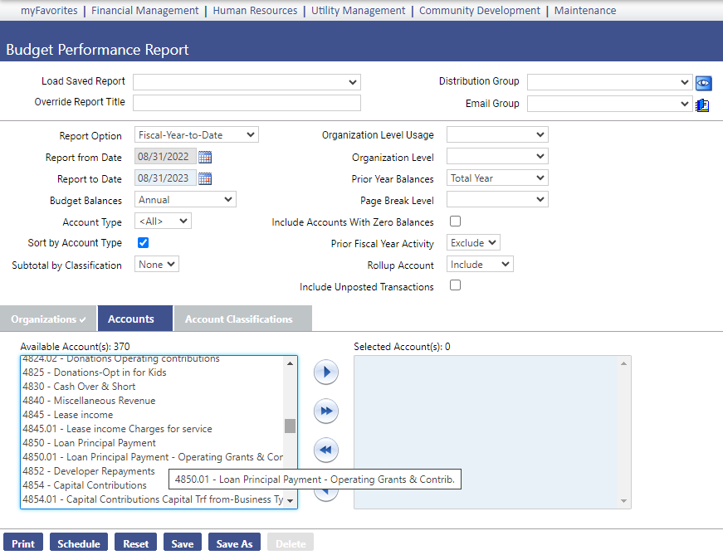Remove all accounts from Selected Accounts list
The image size is (723, 555).
point(326,450)
